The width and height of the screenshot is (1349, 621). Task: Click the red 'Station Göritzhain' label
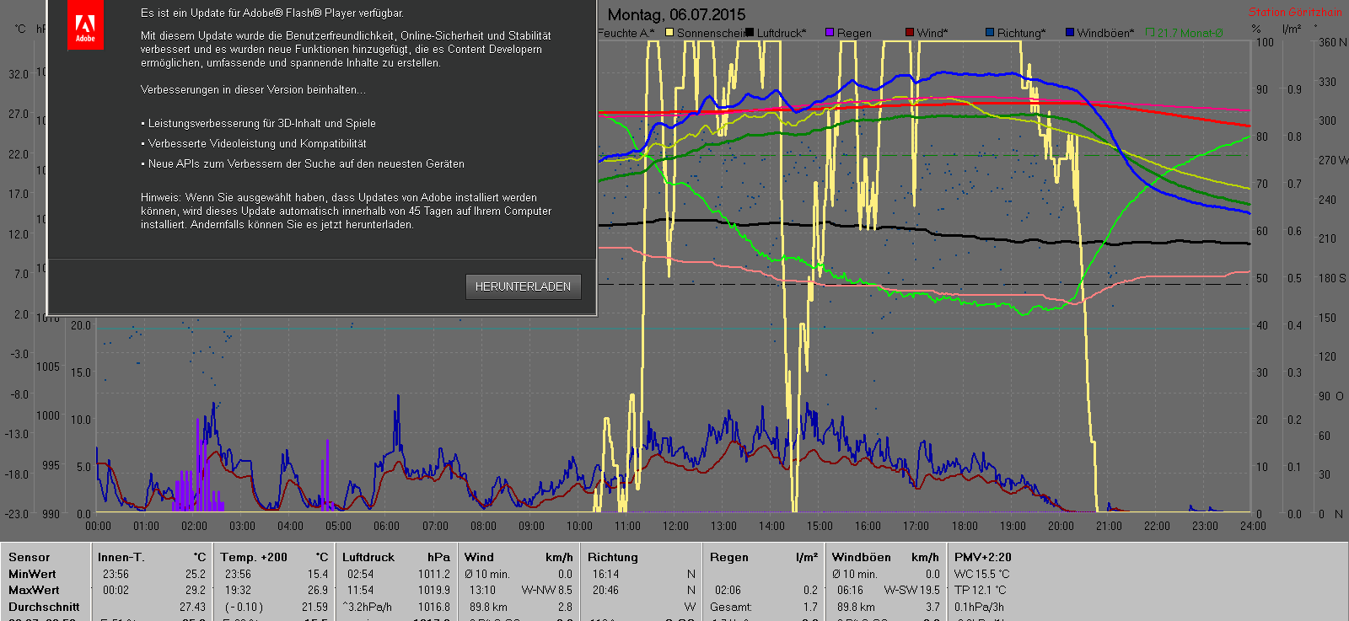(1295, 13)
